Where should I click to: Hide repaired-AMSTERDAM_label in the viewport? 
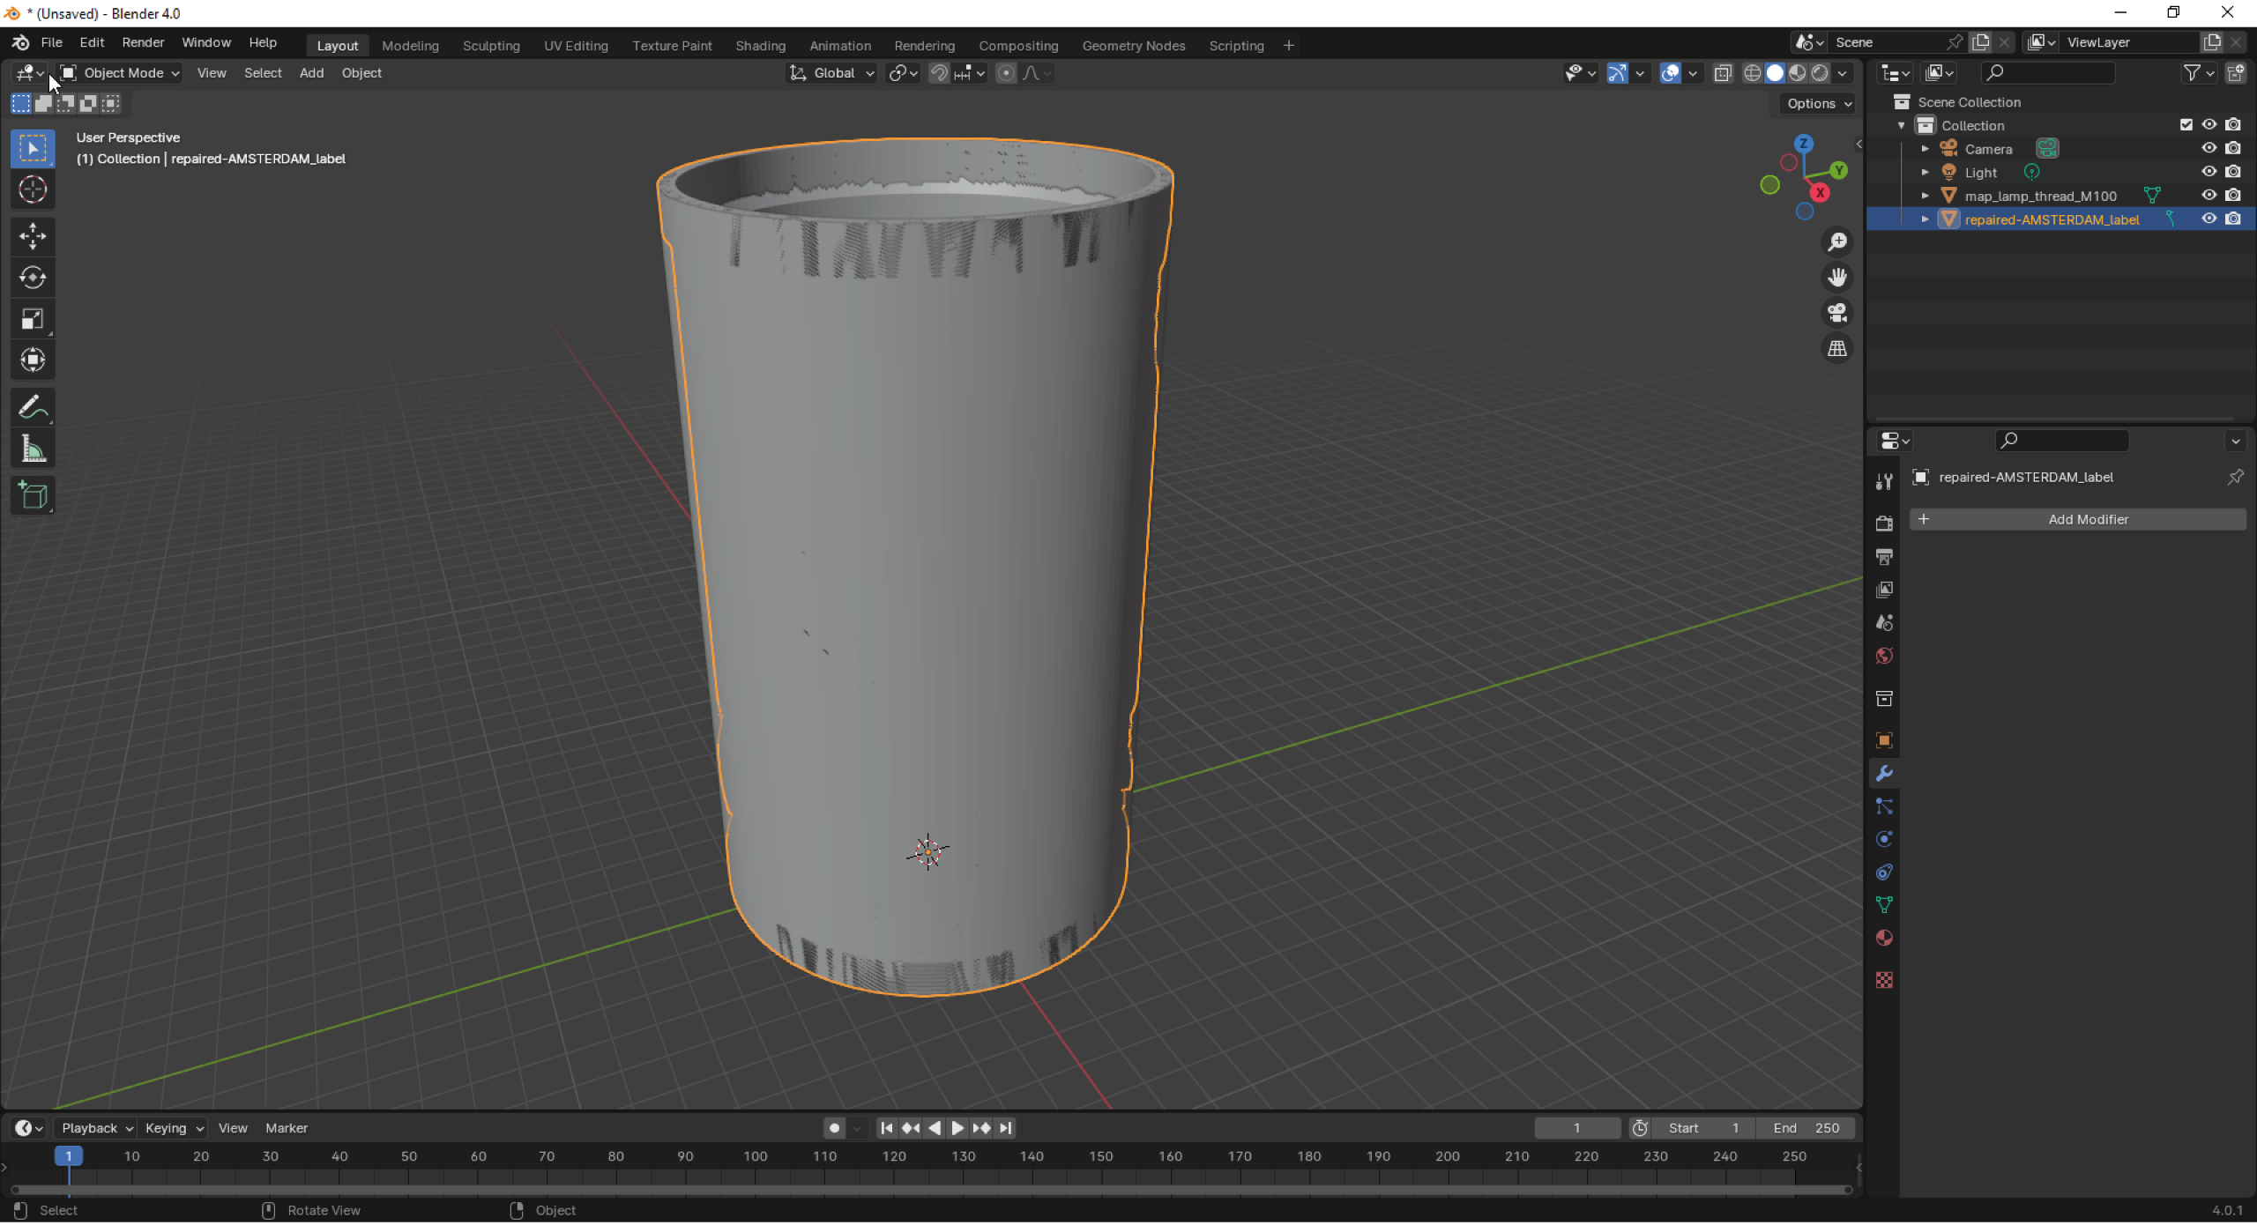coord(2209,218)
